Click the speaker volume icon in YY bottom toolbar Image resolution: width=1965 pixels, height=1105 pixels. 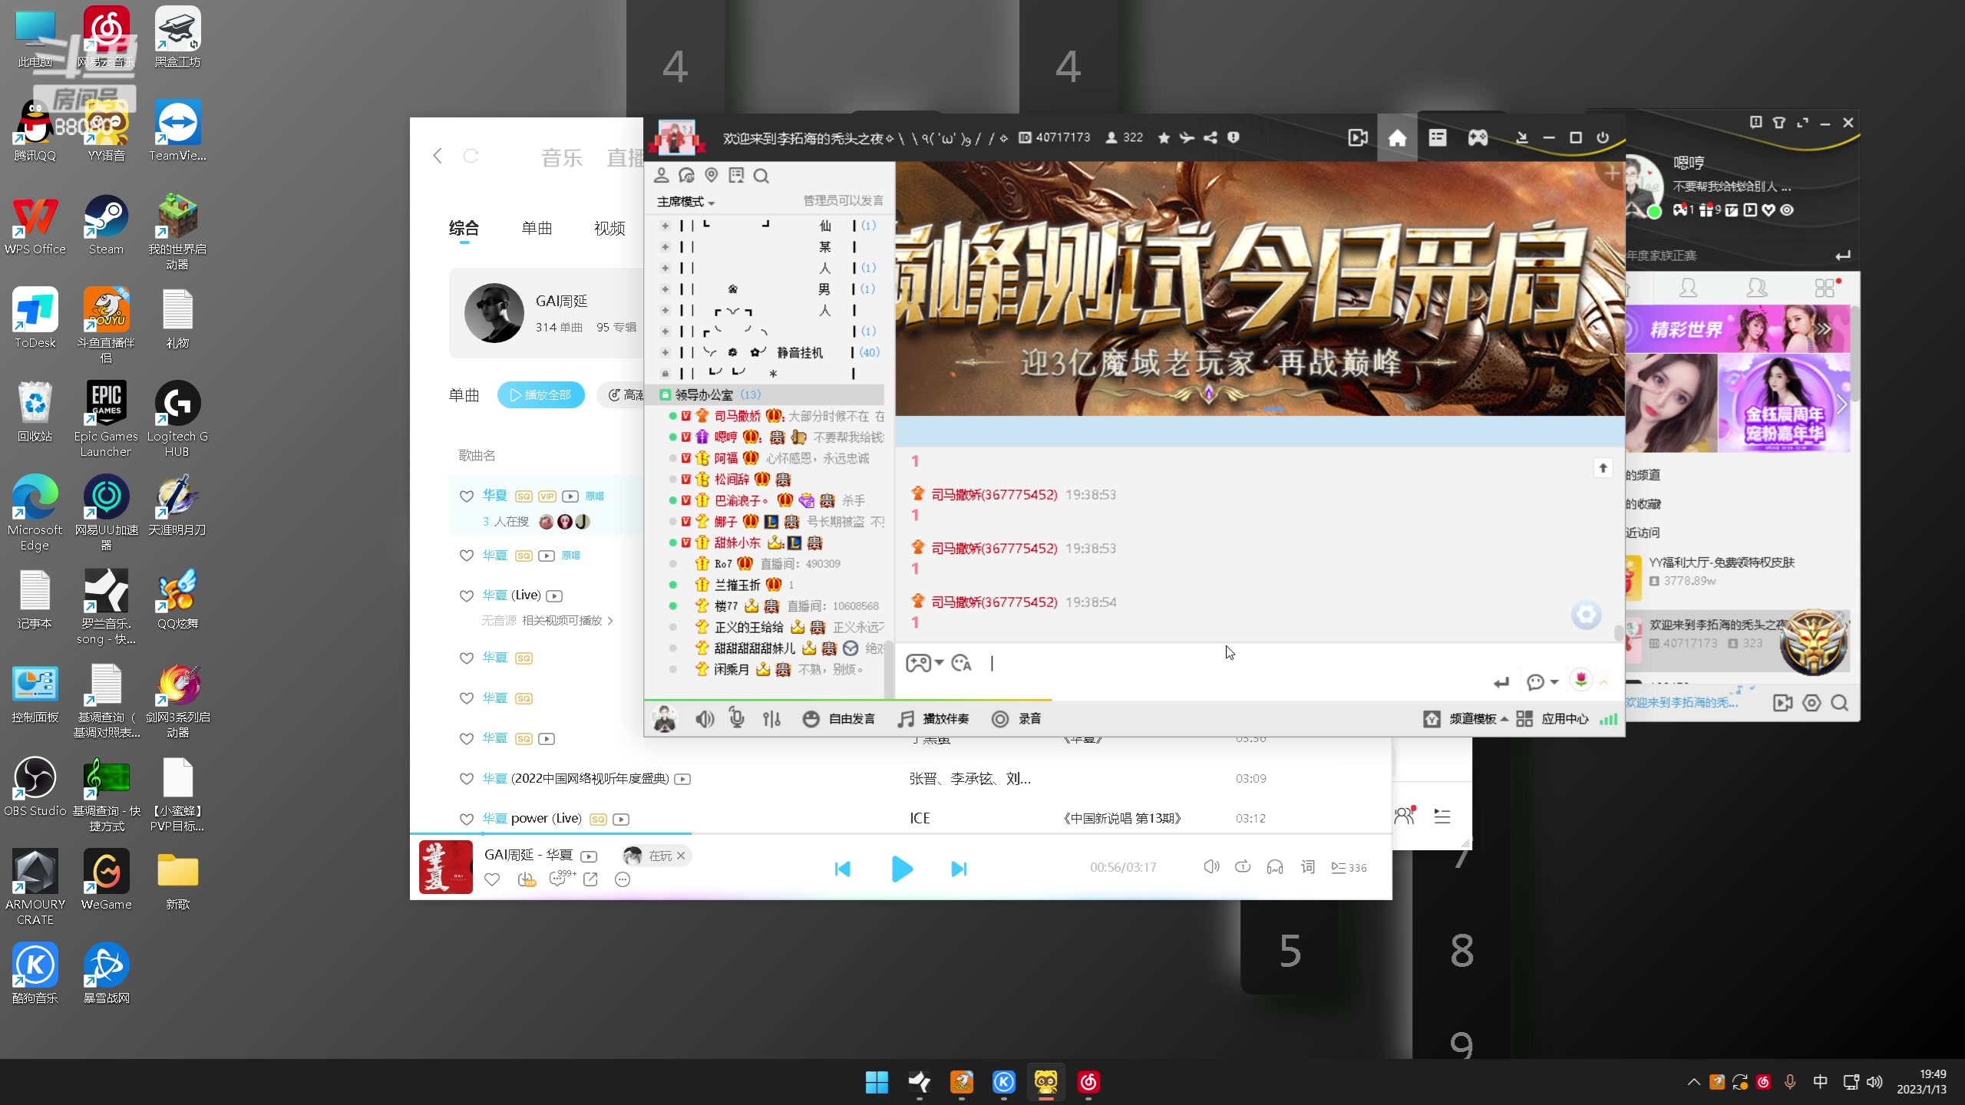point(705,719)
